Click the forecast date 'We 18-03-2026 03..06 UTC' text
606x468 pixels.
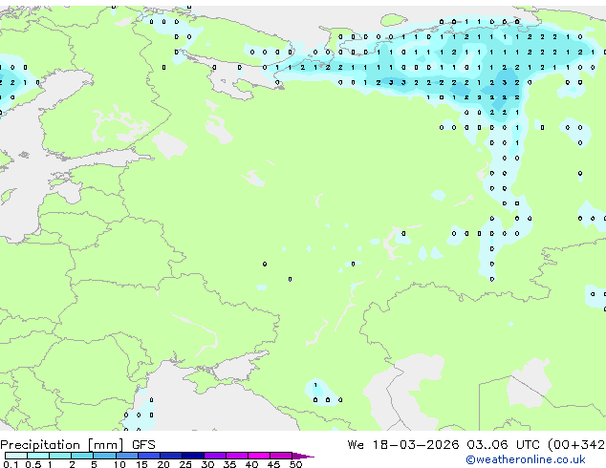(x=444, y=445)
